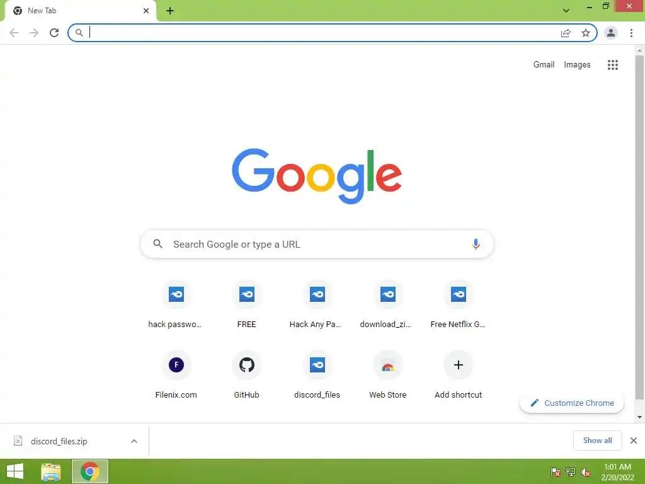Click Add shortcut plus tile
The height and width of the screenshot is (484, 645).
tap(459, 376)
